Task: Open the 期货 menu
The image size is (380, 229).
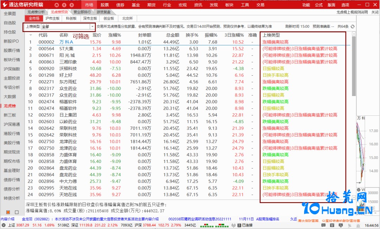Action: [x=151, y=5]
